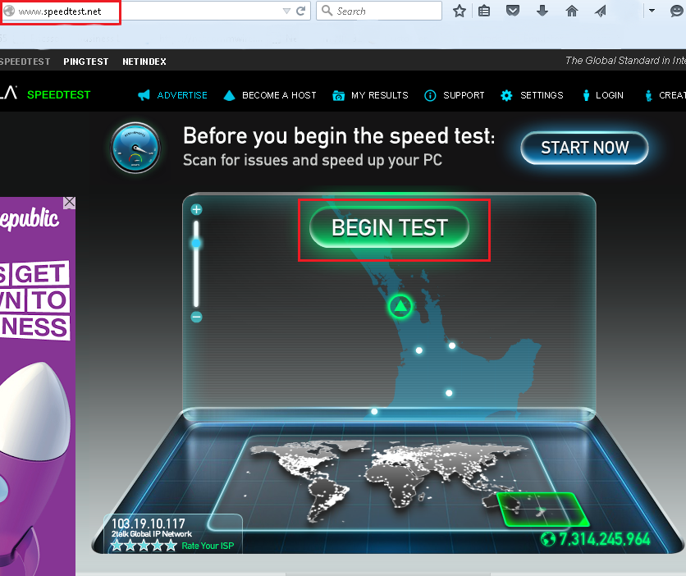
Task: Click the Rate Your ISP link
Action: pos(208,546)
